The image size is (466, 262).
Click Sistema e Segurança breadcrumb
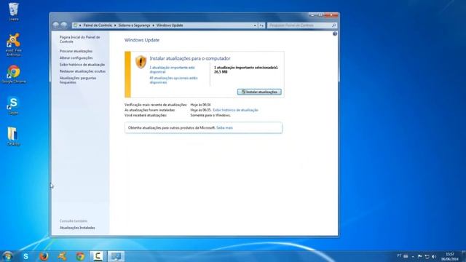134,25
